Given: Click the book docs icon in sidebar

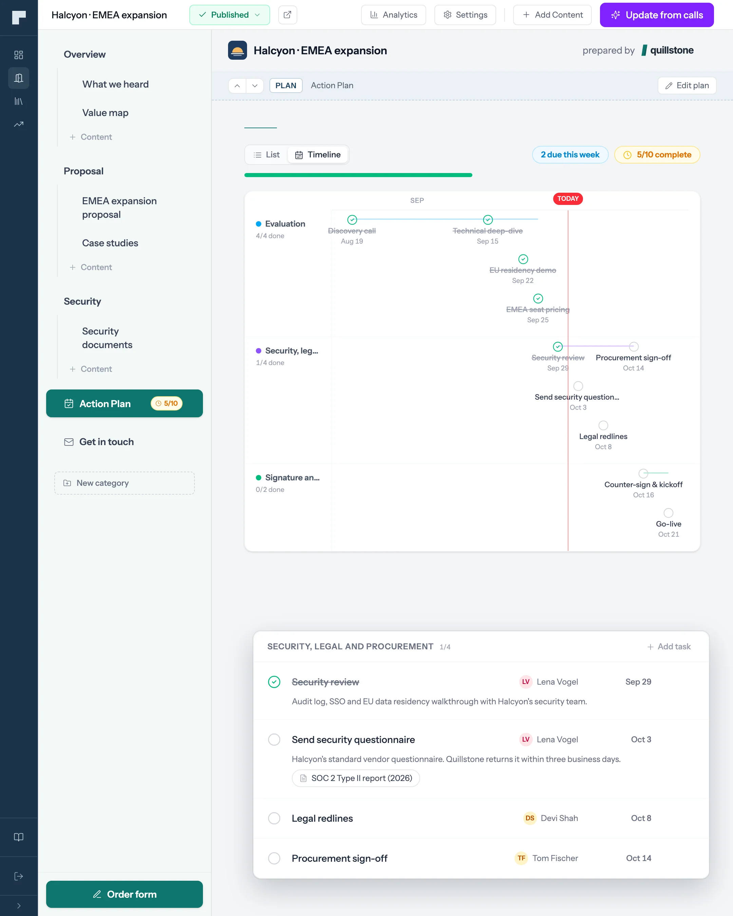Looking at the screenshot, I should coord(19,837).
